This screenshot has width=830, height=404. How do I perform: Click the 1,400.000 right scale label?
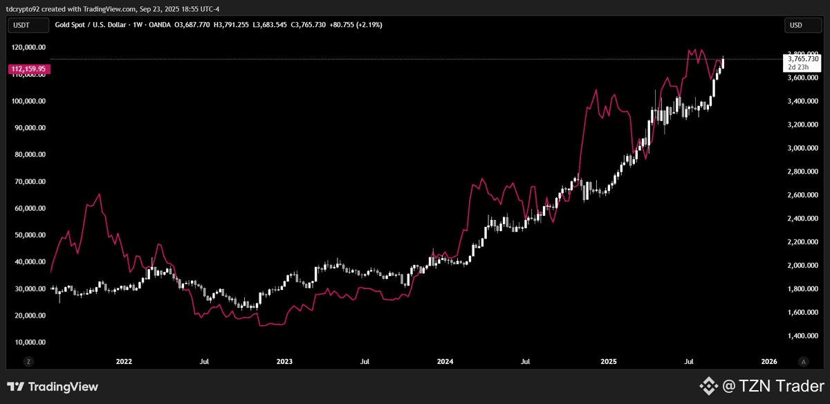pos(803,336)
